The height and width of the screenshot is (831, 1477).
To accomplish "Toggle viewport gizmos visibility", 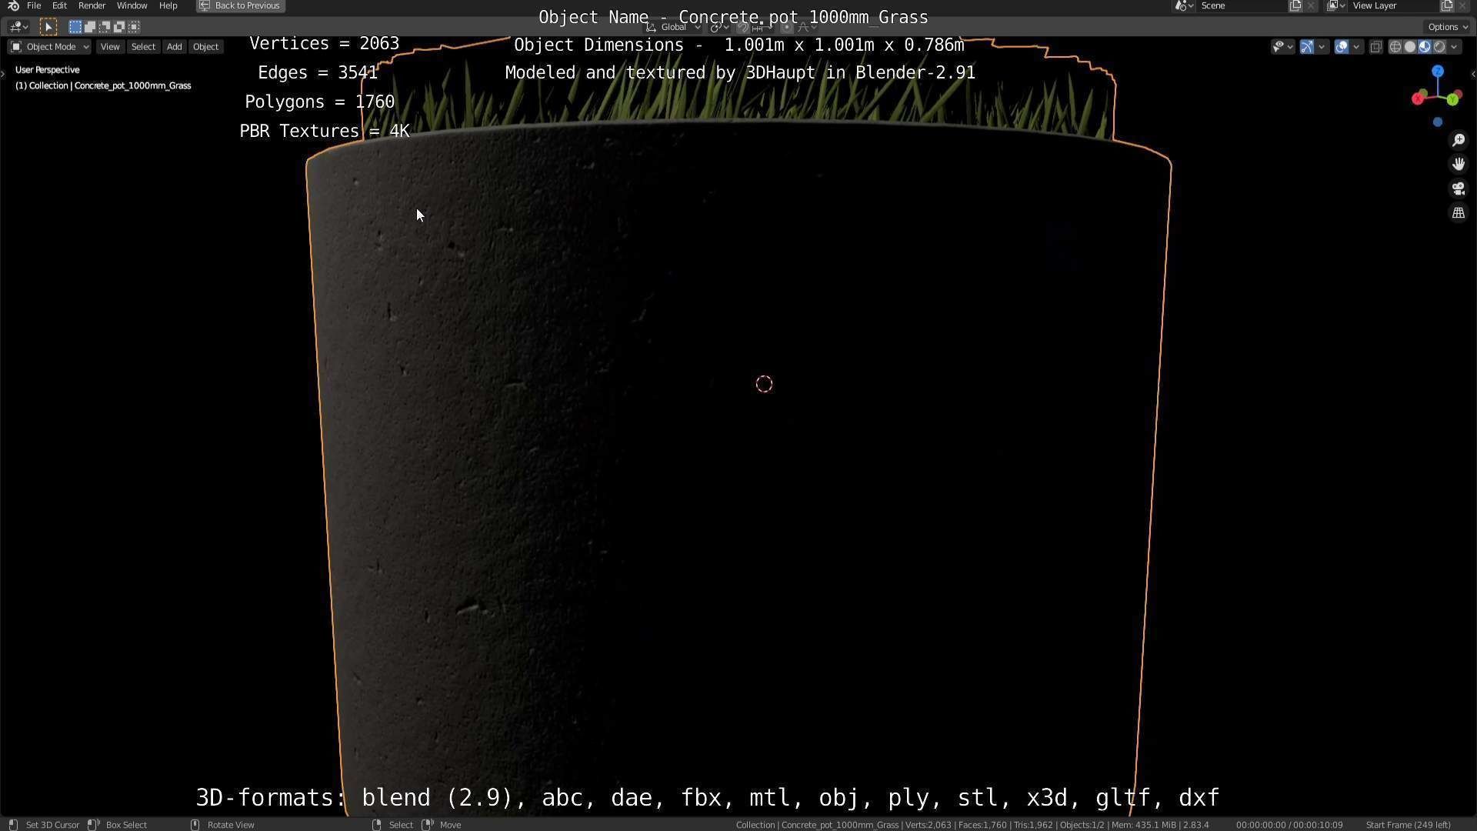I will click(x=1306, y=47).
